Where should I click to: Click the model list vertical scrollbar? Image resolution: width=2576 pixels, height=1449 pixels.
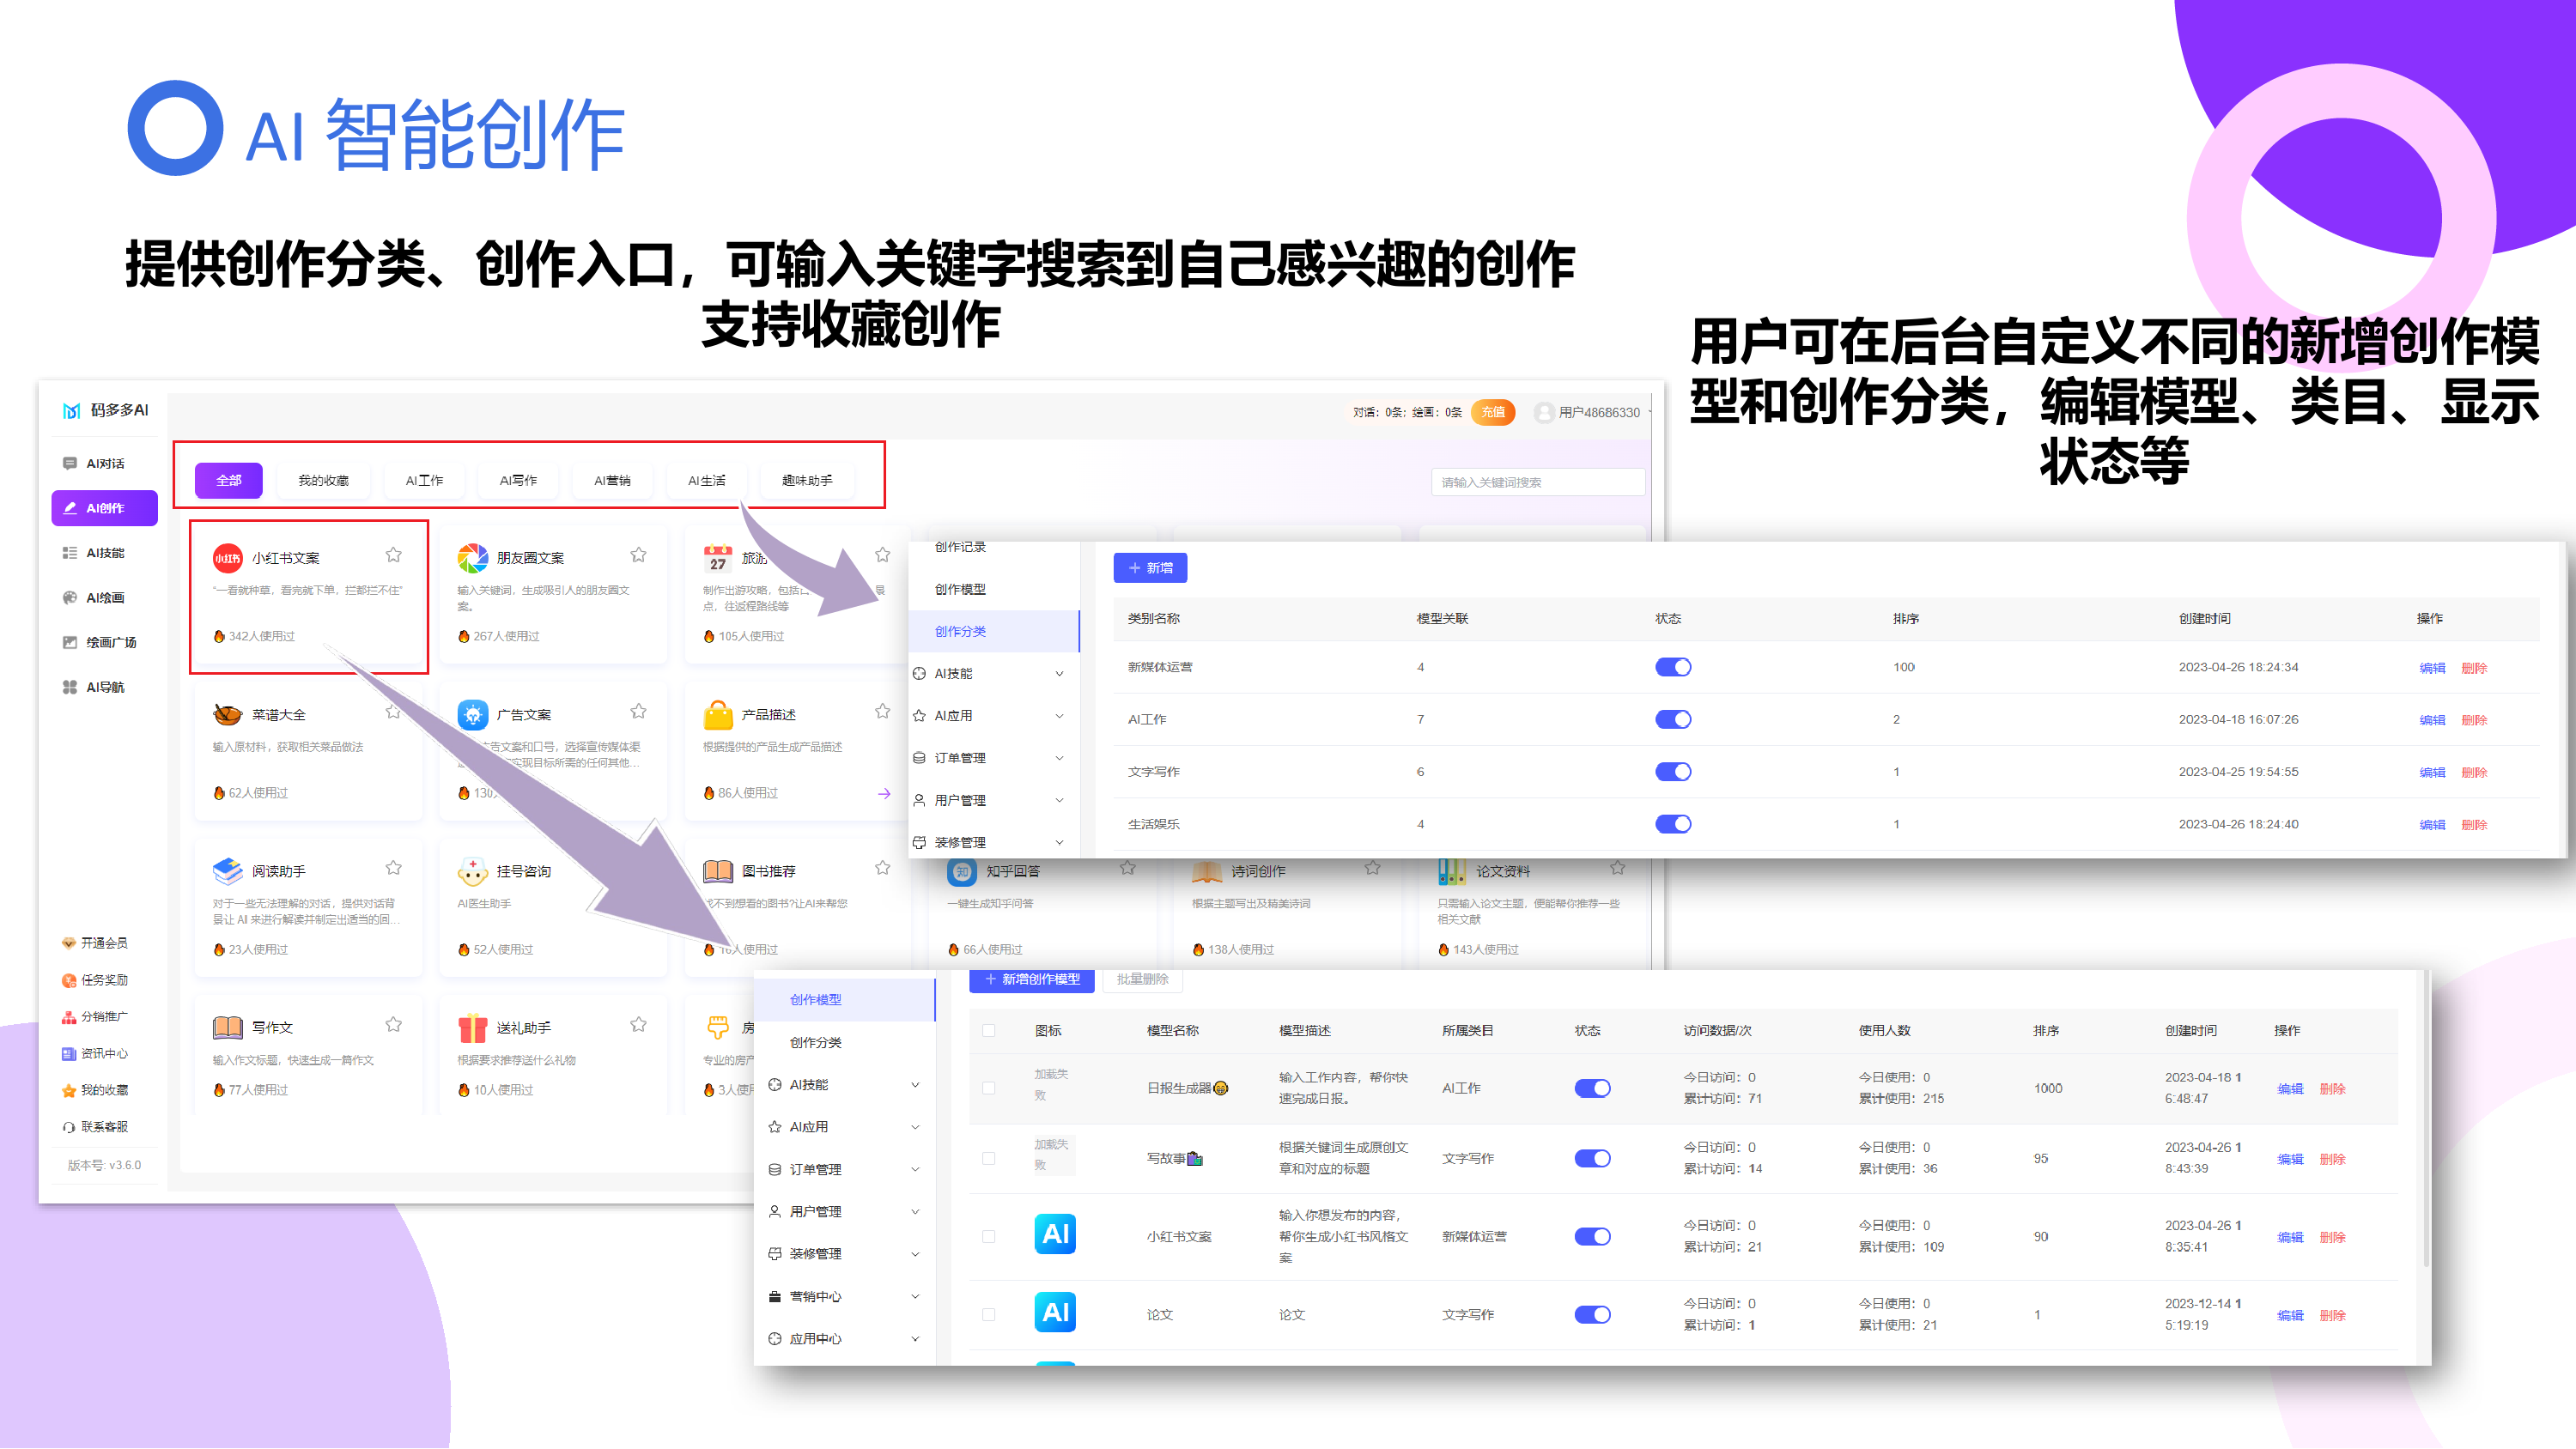click(2426, 1120)
